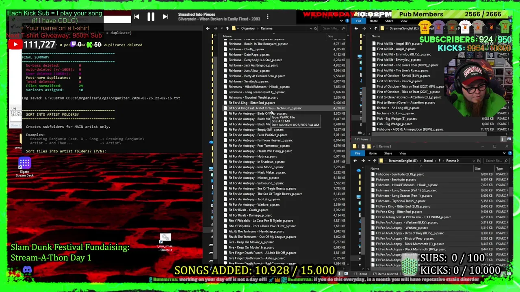Select 'Fishbone - Party At Ground Zero_p.psarc' in Rename

[x=284, y=76]
